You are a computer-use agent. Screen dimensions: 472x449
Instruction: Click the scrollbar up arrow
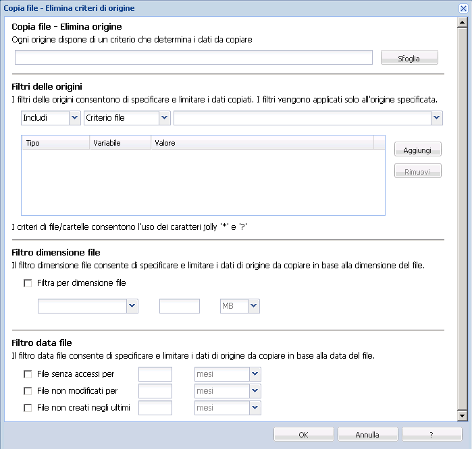462,22
